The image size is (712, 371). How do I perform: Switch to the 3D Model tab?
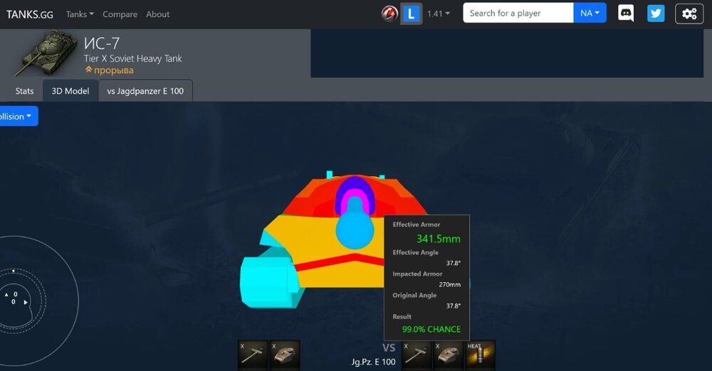[x=70, y=91]
